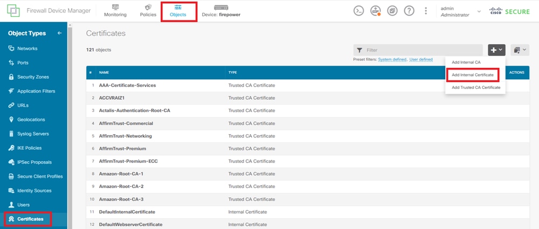This screenshot has height=229, width=539.
Task: Open the CLI console icon
Action: tap(359, 11)
